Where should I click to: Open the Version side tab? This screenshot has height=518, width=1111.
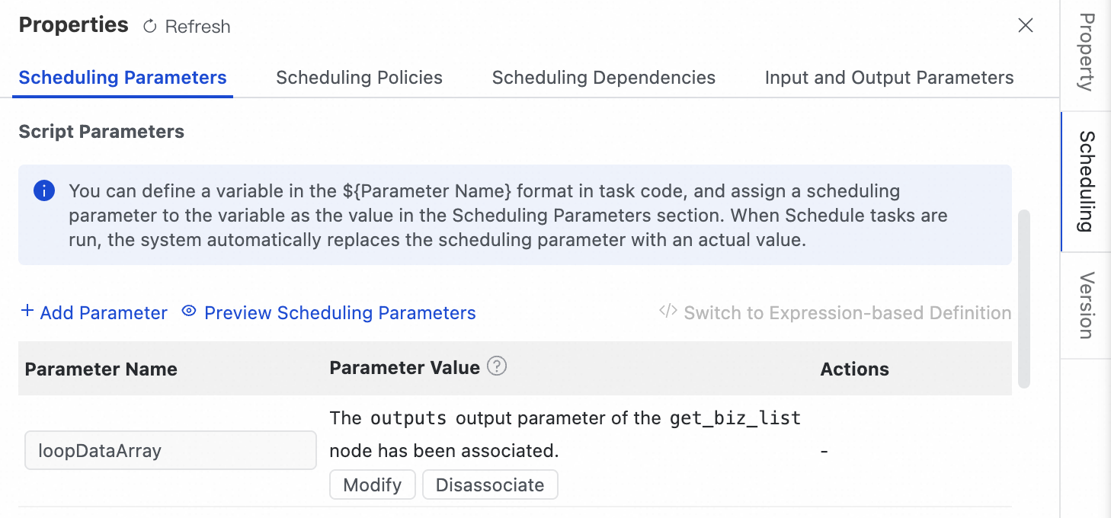tap(1087, 305)
